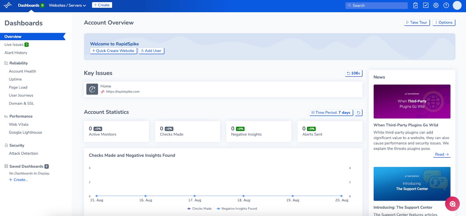Open Web Vitals dashboard

click(19, 124)
